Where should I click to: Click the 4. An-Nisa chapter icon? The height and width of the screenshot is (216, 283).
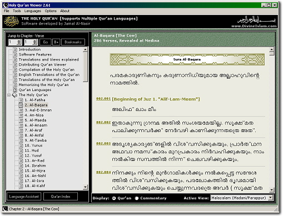[21, 115]
